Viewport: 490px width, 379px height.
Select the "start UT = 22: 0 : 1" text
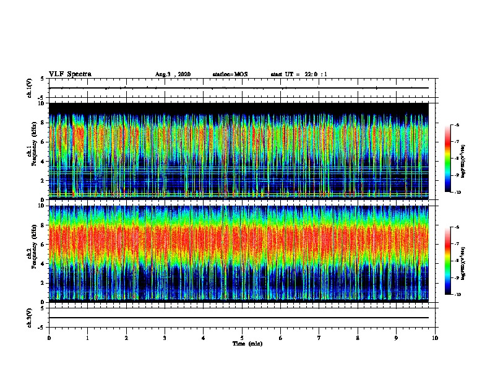coord(299,74)
